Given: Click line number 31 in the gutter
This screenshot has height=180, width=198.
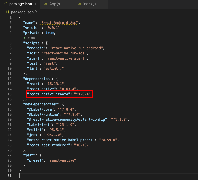Looking at the screenshot, I should pos(10,176).
